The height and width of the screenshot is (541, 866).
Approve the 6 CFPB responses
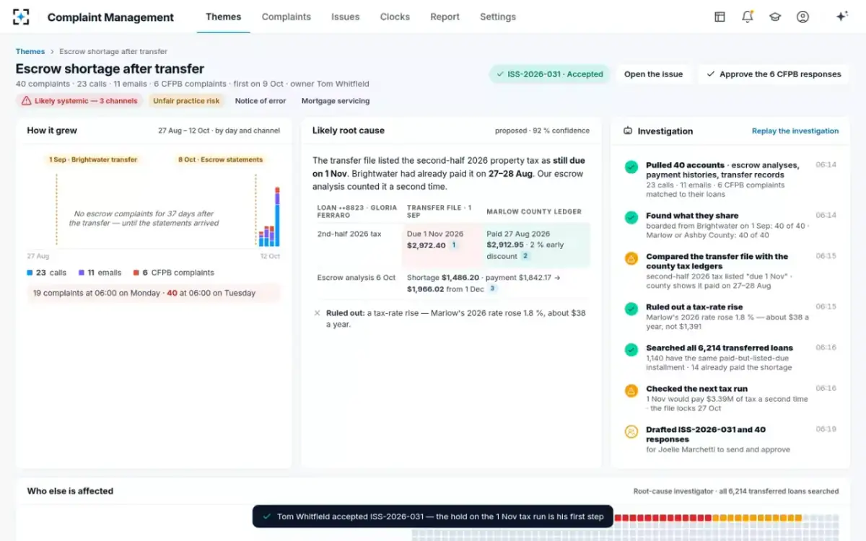click(x=774, y=74)
